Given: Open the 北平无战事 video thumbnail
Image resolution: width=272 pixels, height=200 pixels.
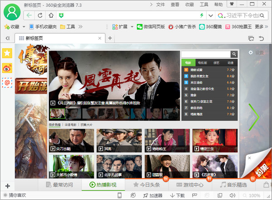Looking at the screenshot, I should (119, 167).
